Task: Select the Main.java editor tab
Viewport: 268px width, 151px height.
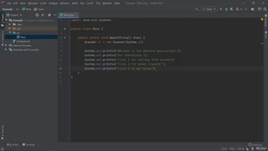Action: 68,15
